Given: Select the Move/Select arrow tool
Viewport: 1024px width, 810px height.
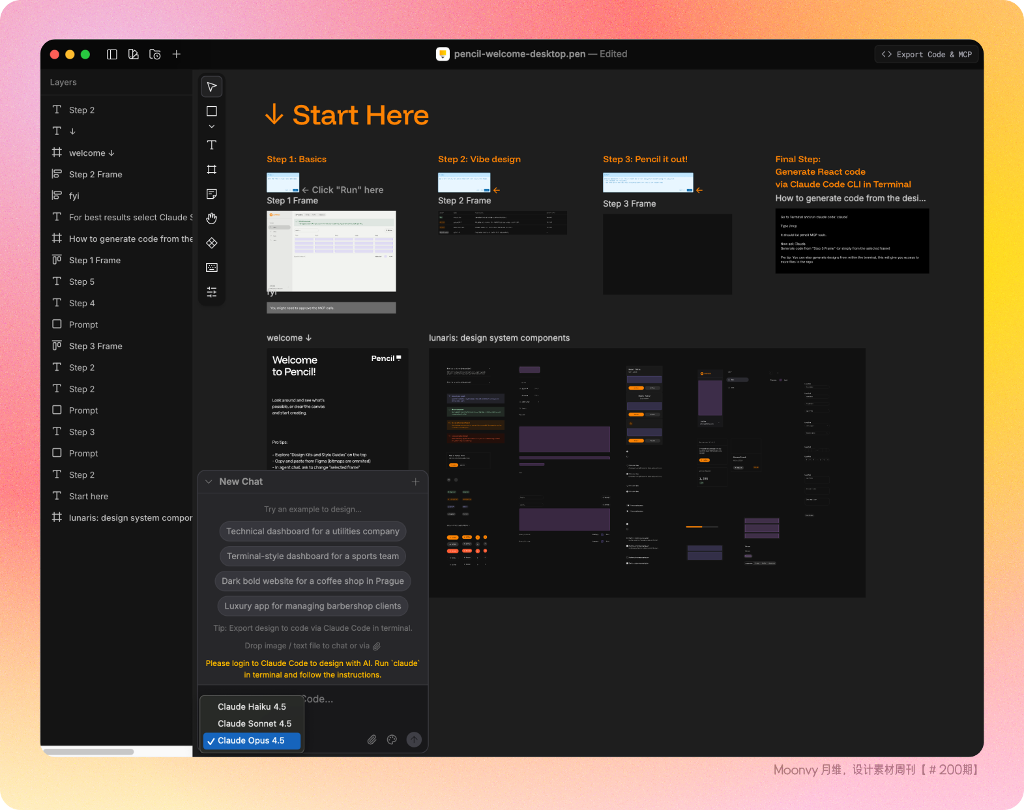Looking at the screenshot, I should click(x=212, y=87).
